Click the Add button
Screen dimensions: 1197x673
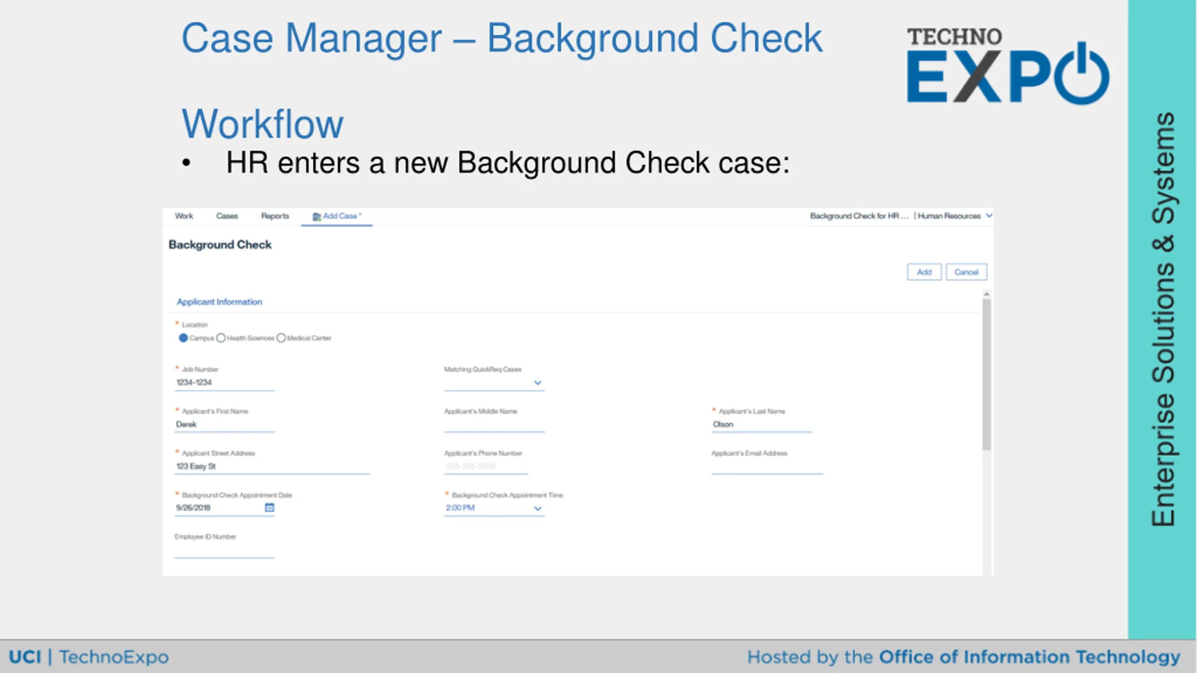[x=924, y=272]
